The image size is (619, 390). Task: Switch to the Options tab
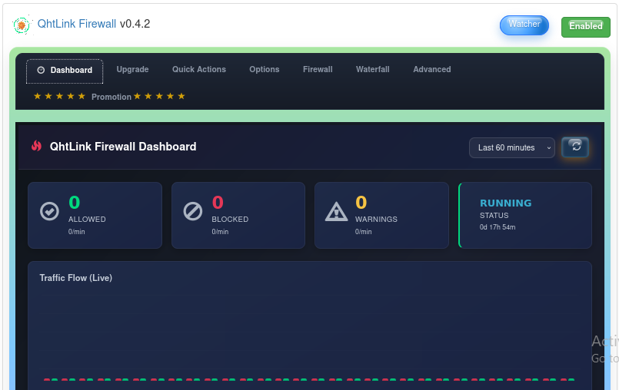coord(264,69)
